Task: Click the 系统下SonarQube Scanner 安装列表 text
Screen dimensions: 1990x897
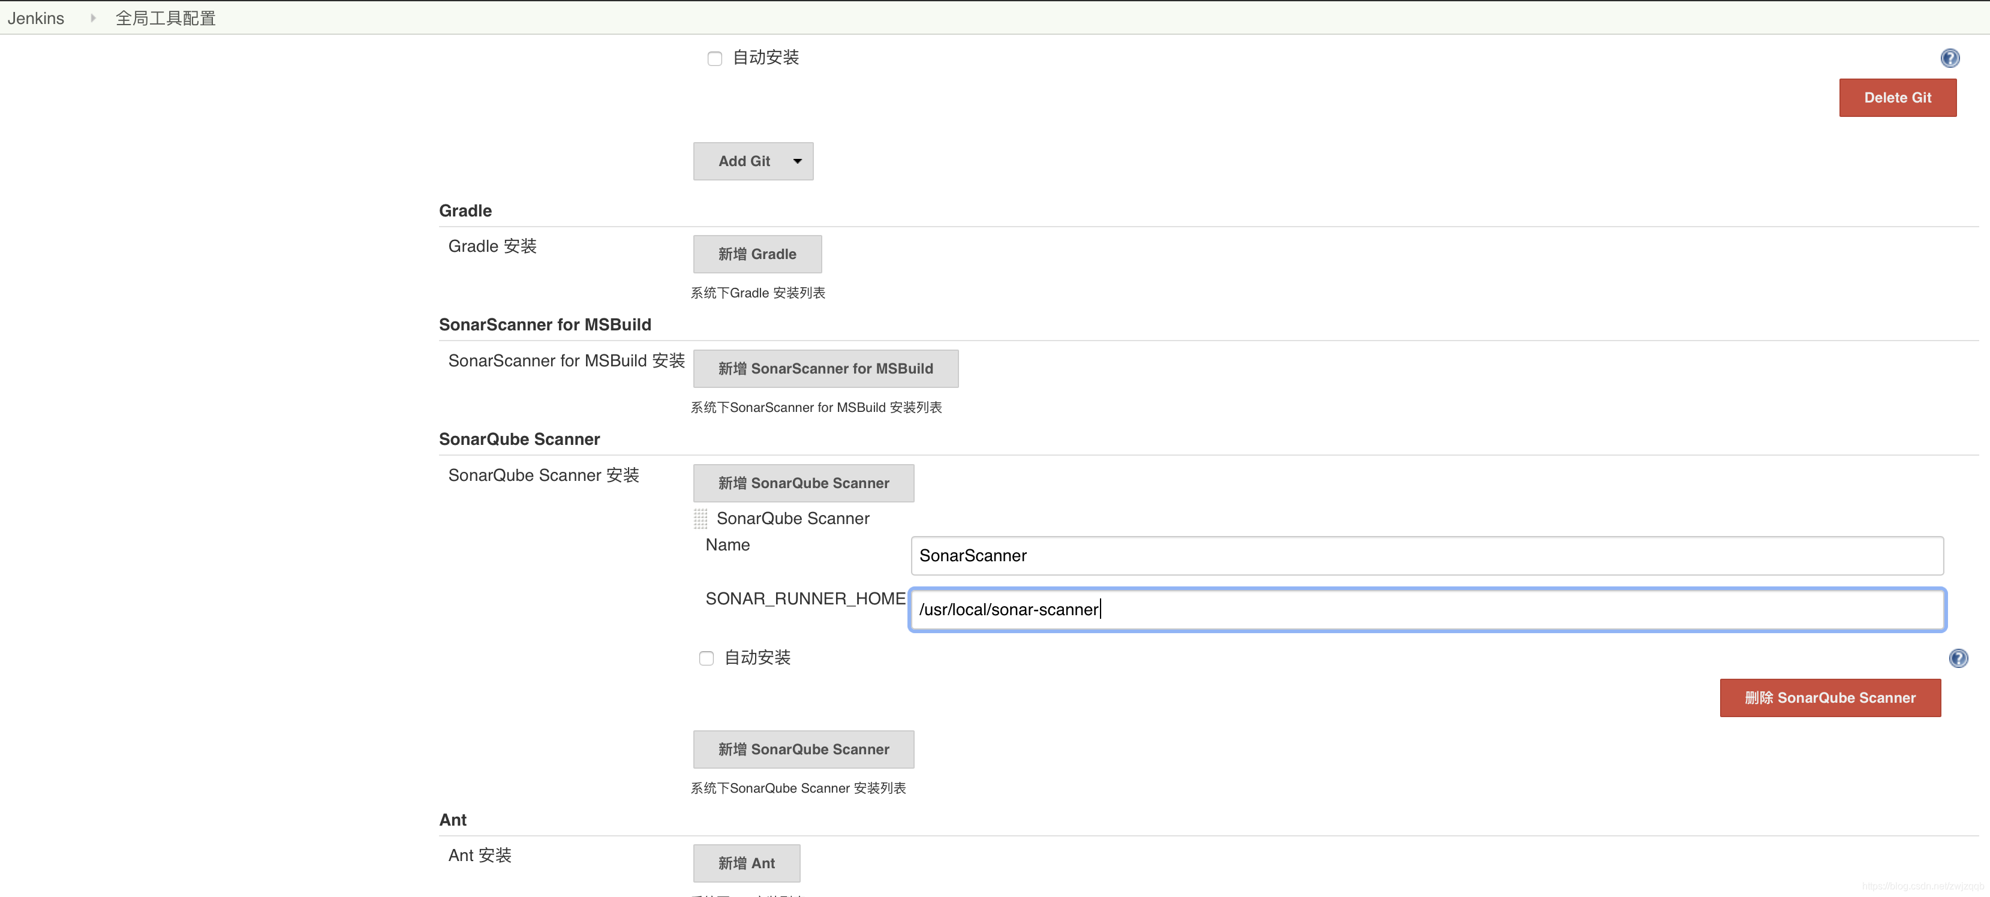Action: point(797,788)
